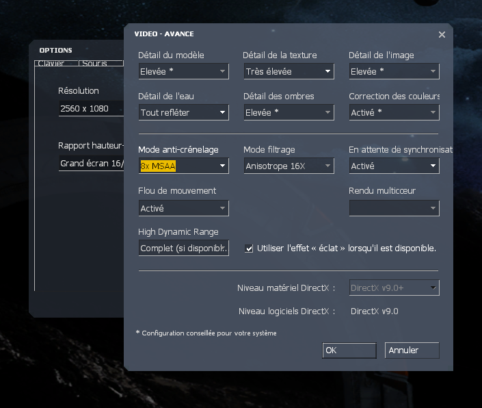Switch to Clavier tab in Options window
The height and width of the screenshot is (408, 482).
(x=56, y=63)
